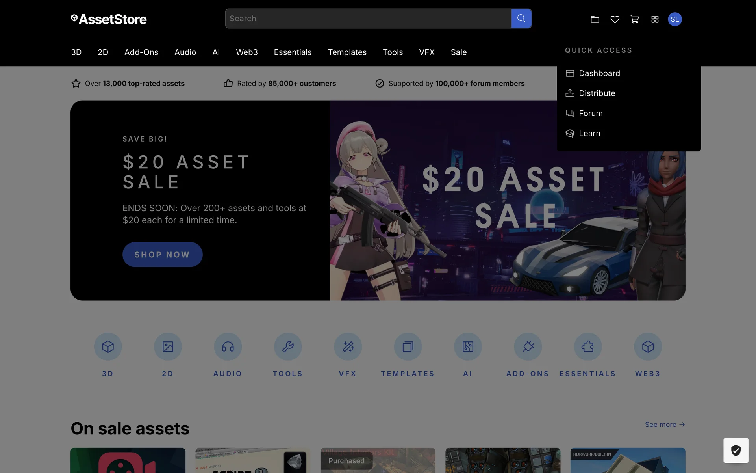The image size is (756, 473).
Task: Open Forum from Quick Access menu
Action: [590, 114]
